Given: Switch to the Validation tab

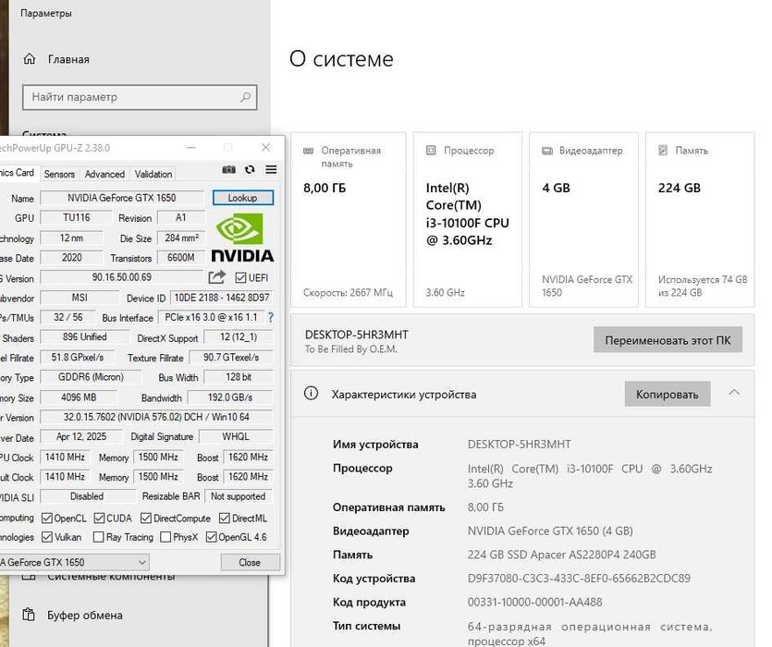Looking at the screenshot, I should click(153, 174).
